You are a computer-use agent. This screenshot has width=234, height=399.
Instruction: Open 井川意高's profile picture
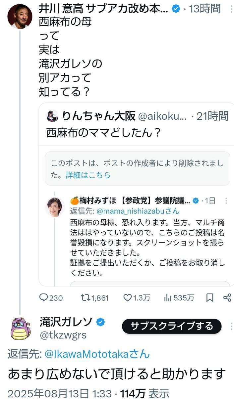pos(20,16)
